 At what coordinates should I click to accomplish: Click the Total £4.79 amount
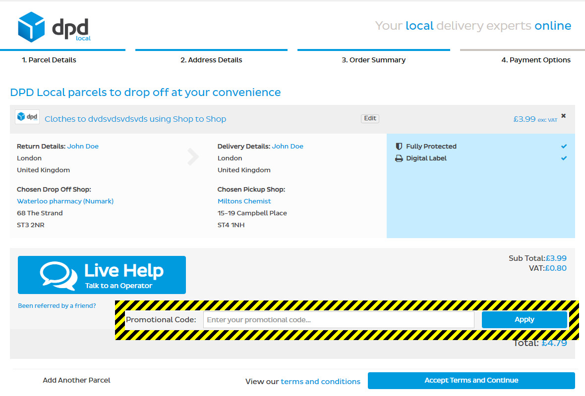554,343
